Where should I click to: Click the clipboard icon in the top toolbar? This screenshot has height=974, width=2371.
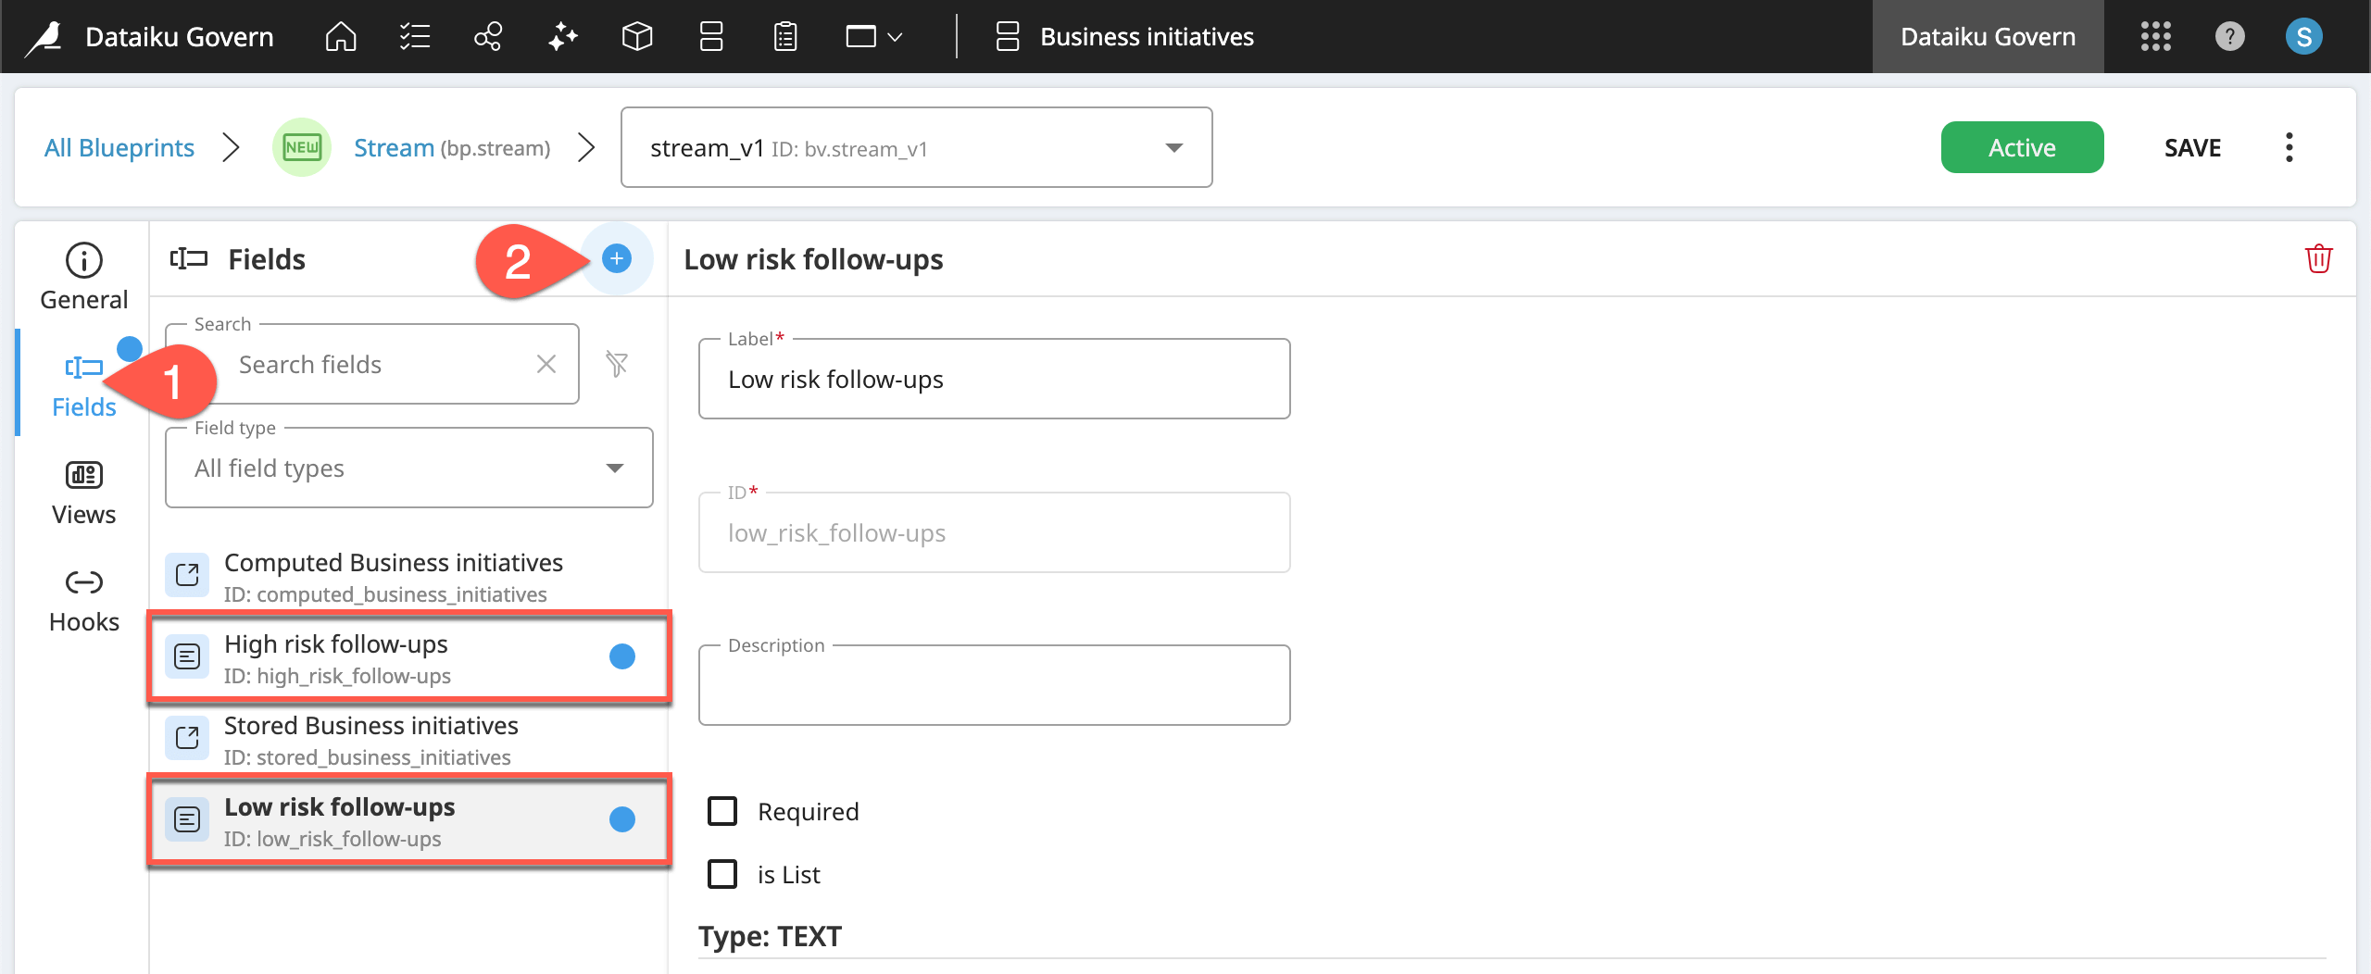784,36
